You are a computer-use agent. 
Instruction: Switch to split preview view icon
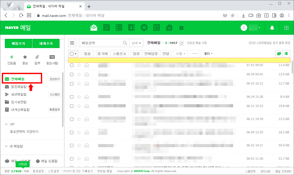[x=279, y=54]
